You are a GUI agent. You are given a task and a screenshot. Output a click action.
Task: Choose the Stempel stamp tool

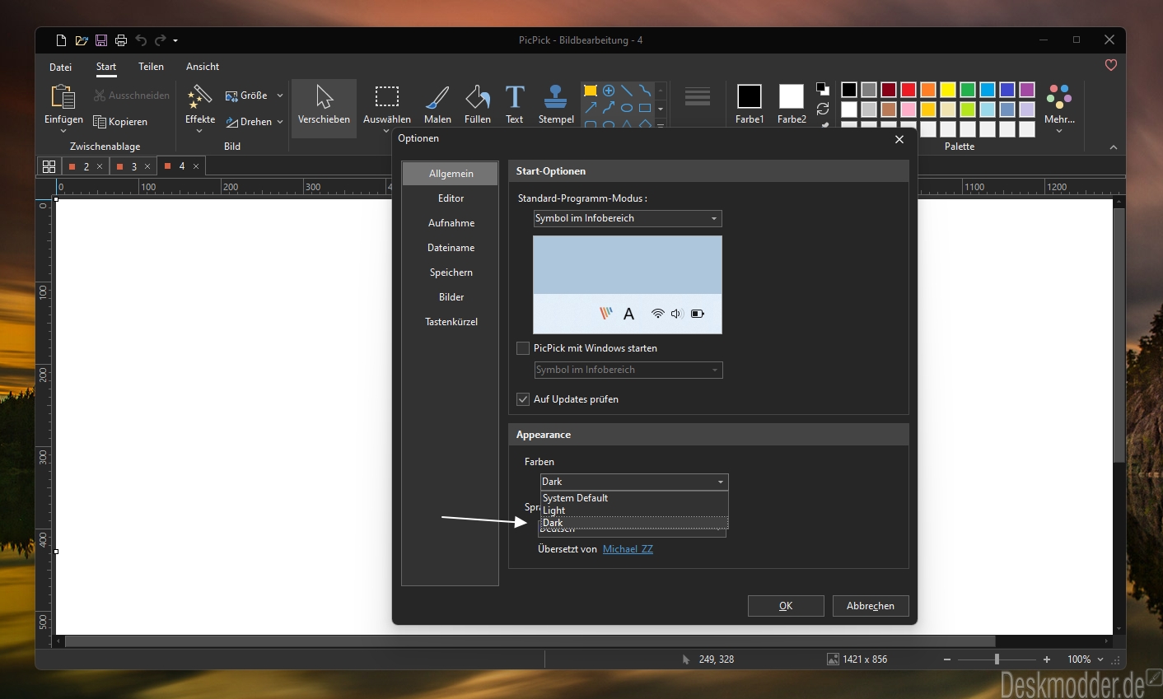click(556, 105)
